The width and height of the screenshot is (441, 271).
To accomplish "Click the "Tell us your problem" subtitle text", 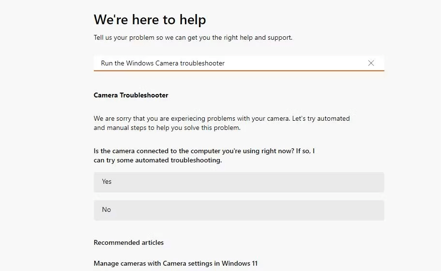I will pos(193,37).
